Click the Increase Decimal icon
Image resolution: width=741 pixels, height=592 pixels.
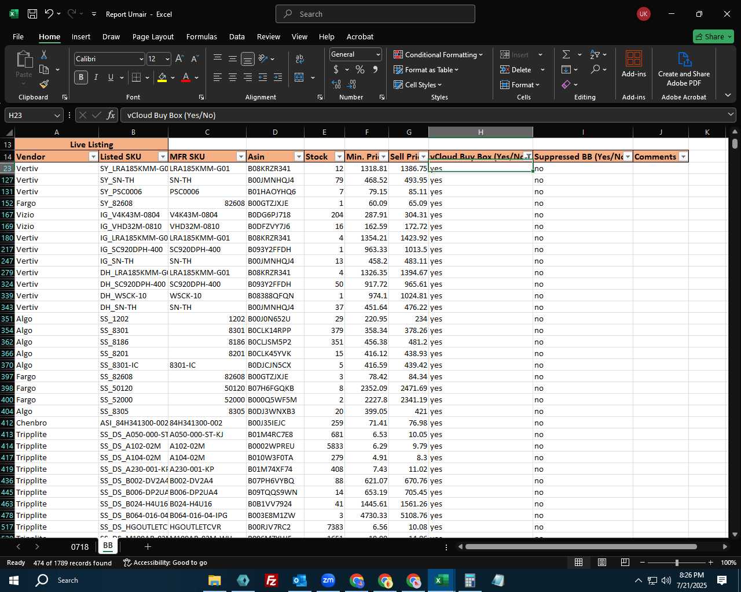coord(336,84)
